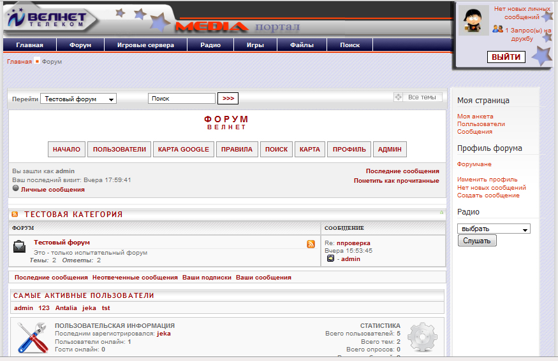Open Тестовый форум link

pos(62,243)
